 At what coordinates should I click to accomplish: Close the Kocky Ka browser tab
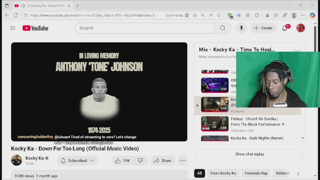[x=69, y=5]
